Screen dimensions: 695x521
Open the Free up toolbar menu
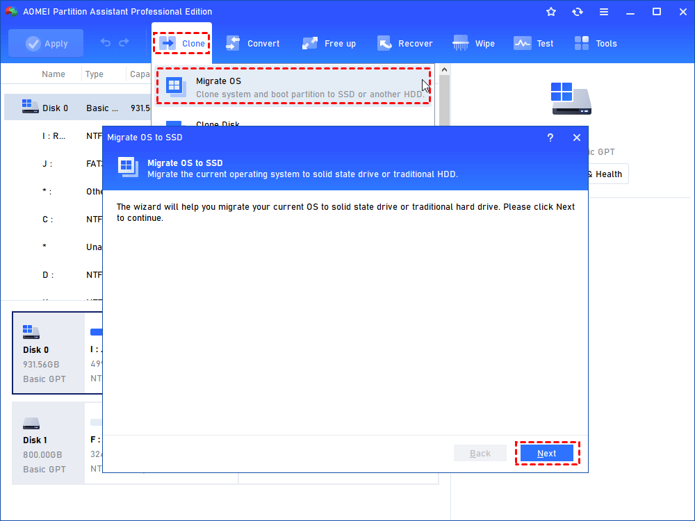[x=329, y=43]
